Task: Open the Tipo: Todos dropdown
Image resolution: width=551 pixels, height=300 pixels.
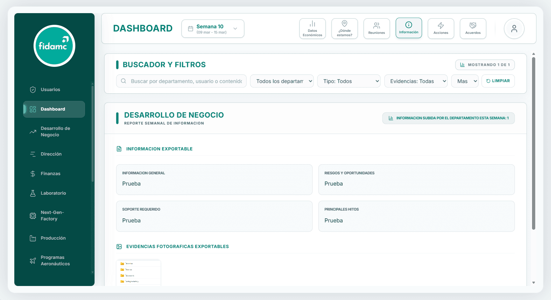Action: (x=349, y=81)
